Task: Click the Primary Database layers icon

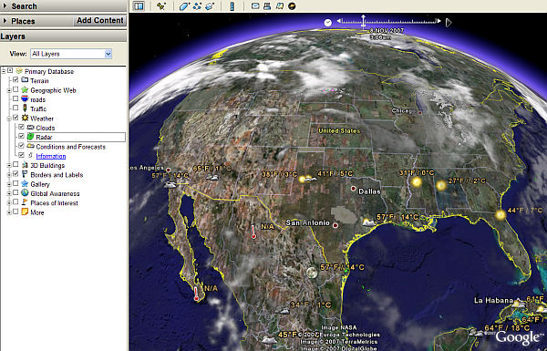Action: [x=19, y=71]
